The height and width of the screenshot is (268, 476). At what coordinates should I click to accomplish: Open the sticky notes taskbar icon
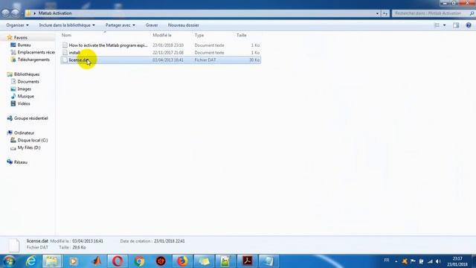tap(204, 261)
